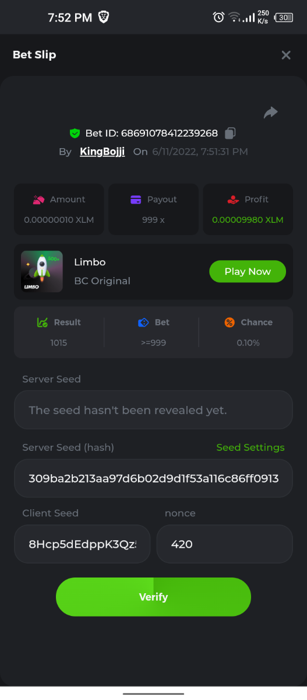307x700 pixels.
Task: Tap the Amount money icon
Action: pos(38,199)
